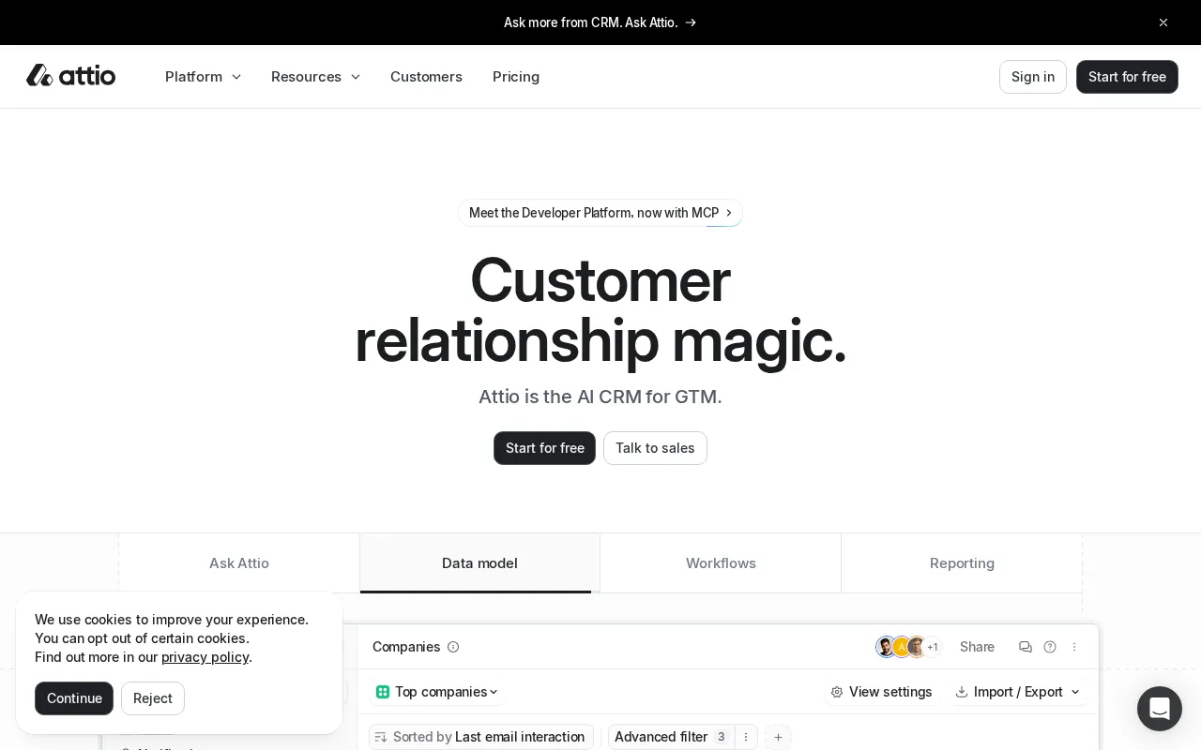Open the Advanced filter three-dot options
Screen dimensions: 1201x750
(746, 737)
